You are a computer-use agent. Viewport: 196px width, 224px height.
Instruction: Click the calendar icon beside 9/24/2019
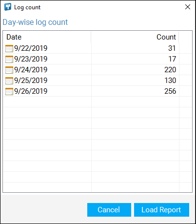pos(9,70)
